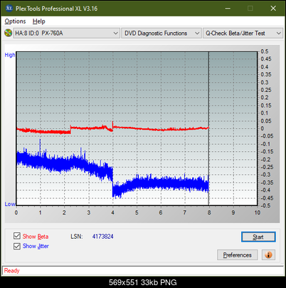The width and height of the screenshot is (286, 288).
Task: Click the -0.5 value on the right axis
Action: 265,205
